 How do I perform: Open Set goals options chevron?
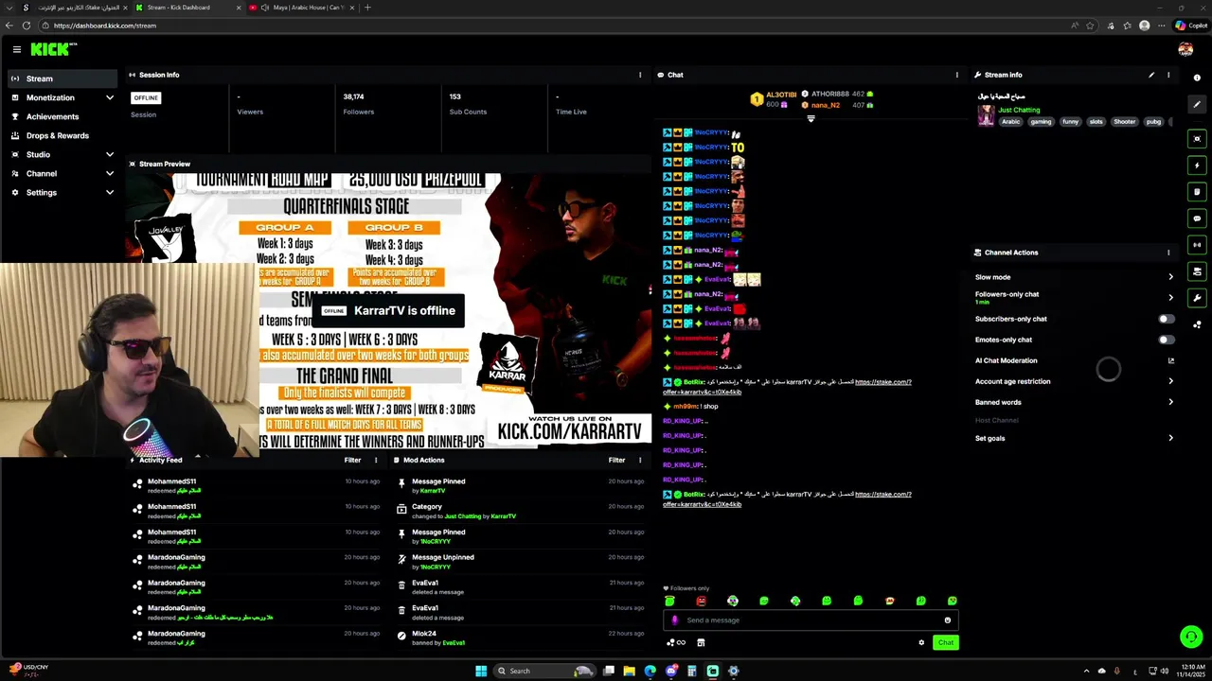coord(1170,438)
